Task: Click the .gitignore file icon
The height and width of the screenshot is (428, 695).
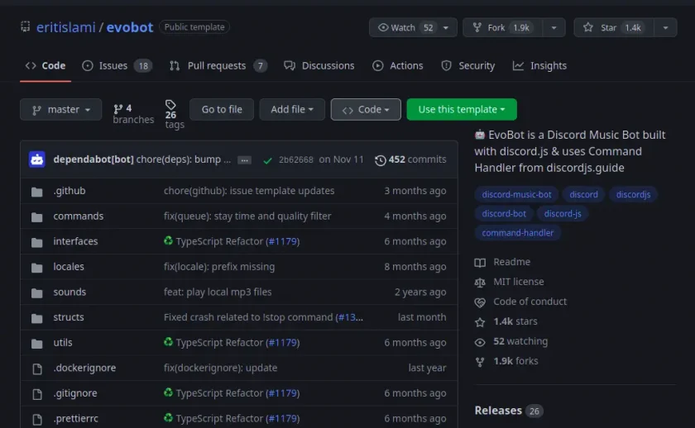Action: pyautogui.click(x=37, y=394)
